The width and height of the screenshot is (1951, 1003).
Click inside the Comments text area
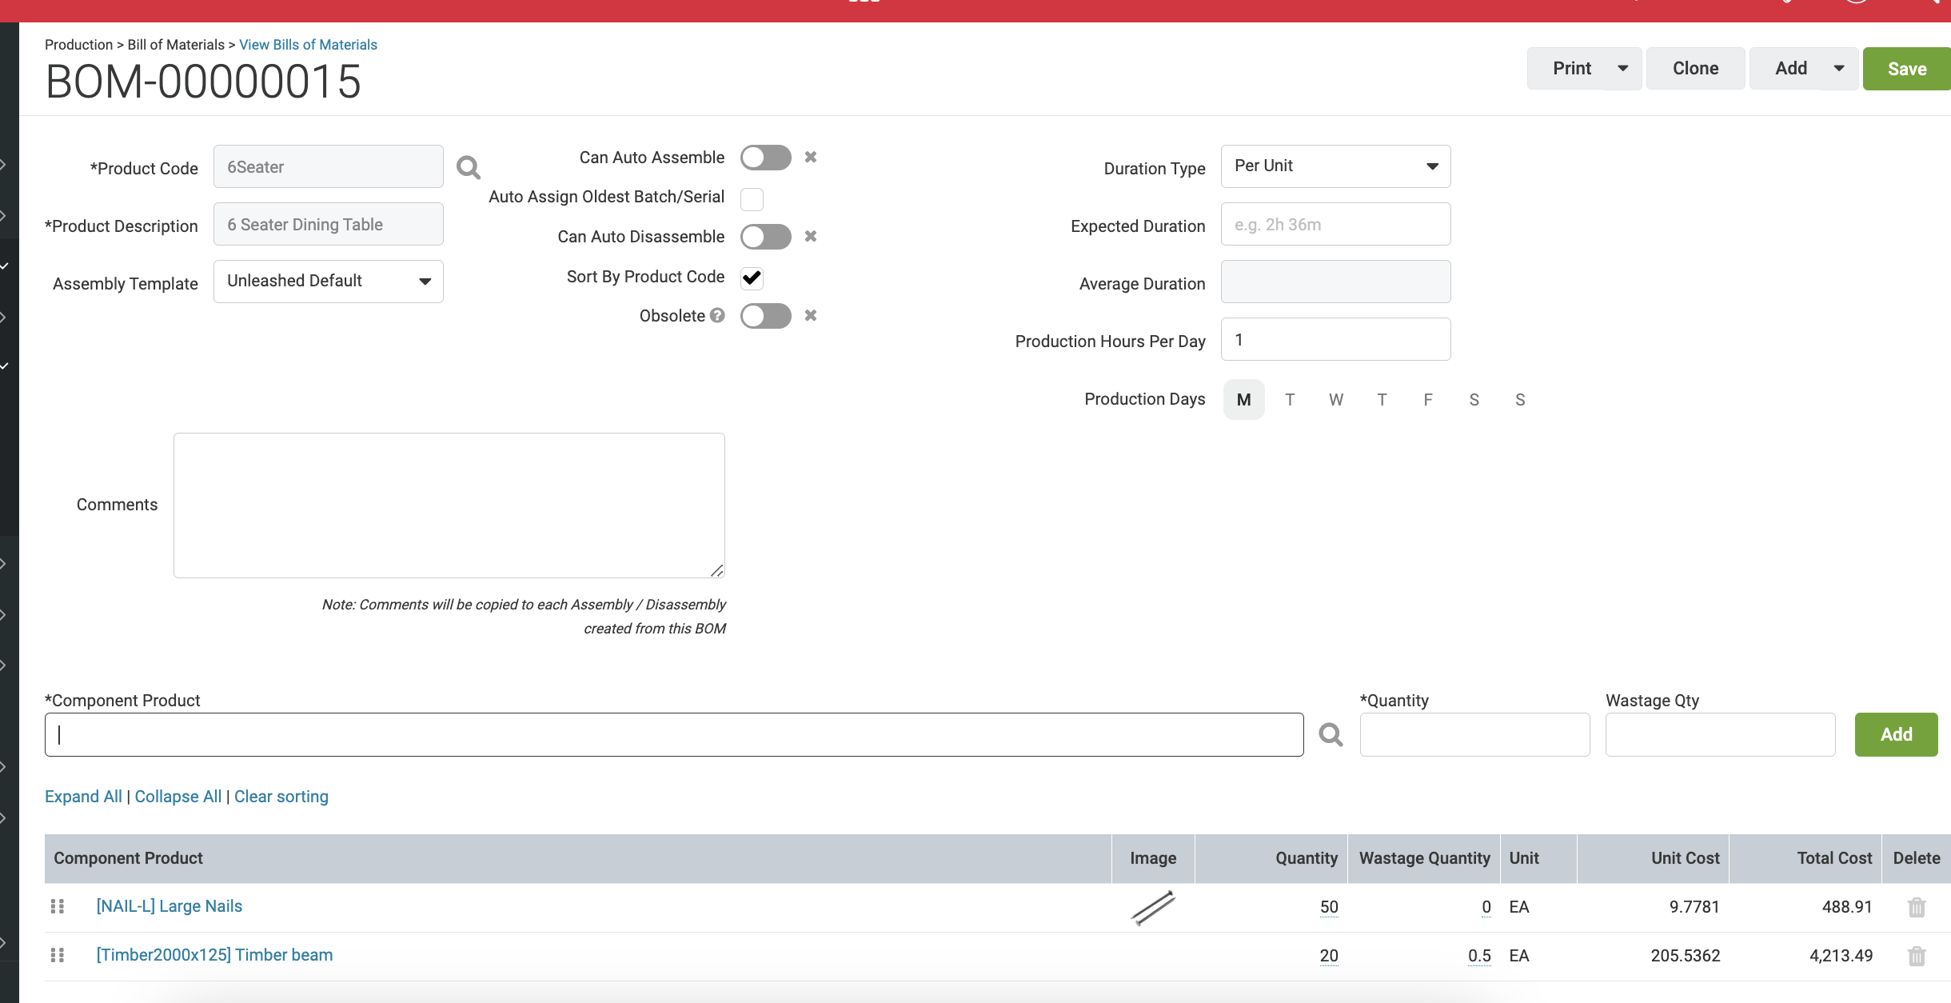[448, 504]
